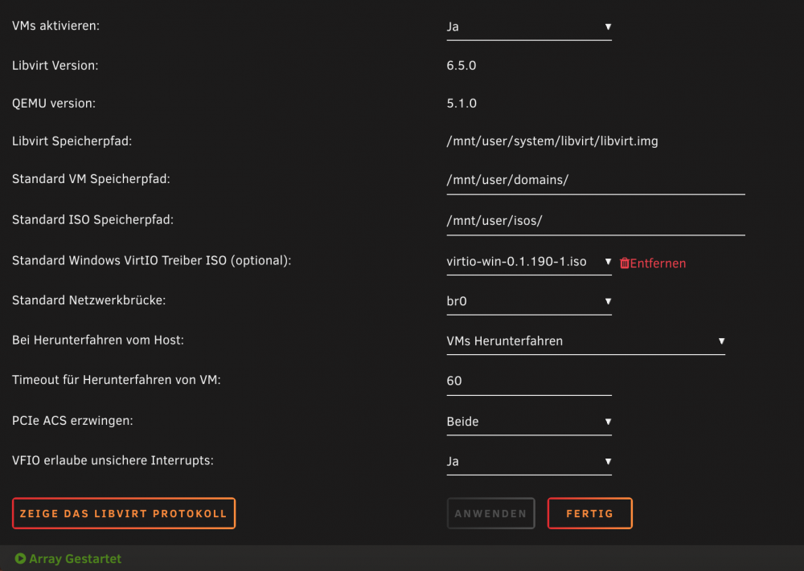Click the green Array Gestartet play icon
Image resolution: width=804 pixels, height=571 pixels.
(20, 558)
